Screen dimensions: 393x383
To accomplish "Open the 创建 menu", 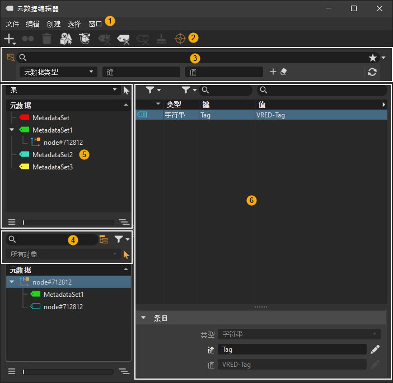I will [x=54, y=24].
